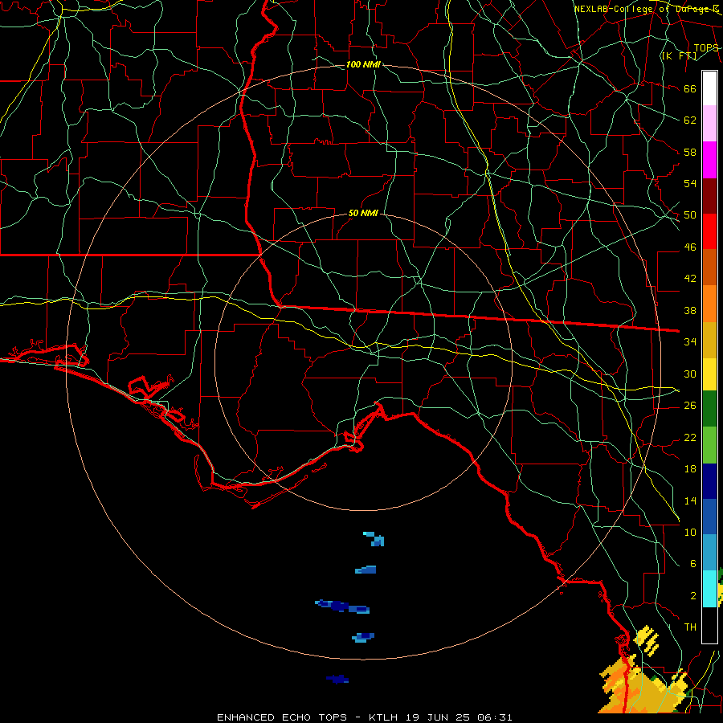Click the "42" legend value
Viewport: 723px width, 723px height.
[690, 279]
